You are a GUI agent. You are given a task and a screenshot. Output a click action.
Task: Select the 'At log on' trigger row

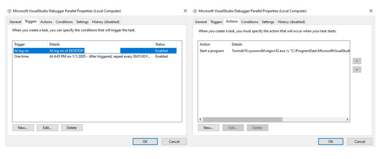95,51
